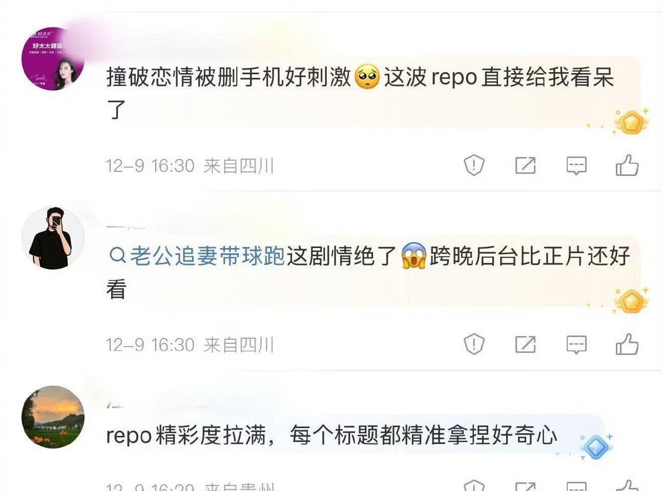Viewport: 662px width, 491px height.
Task: Tap the magnifier icon before 老公追妻带球跑
Action: (x=117, y=255)
